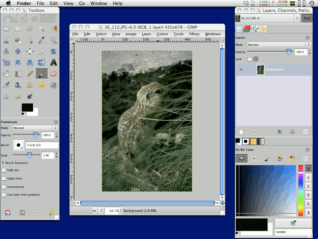Enable the Fade out checkbox

[x=4, y=170]
